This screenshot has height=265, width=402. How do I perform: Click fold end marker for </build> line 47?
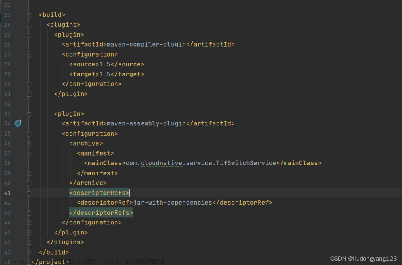(29, 253)
